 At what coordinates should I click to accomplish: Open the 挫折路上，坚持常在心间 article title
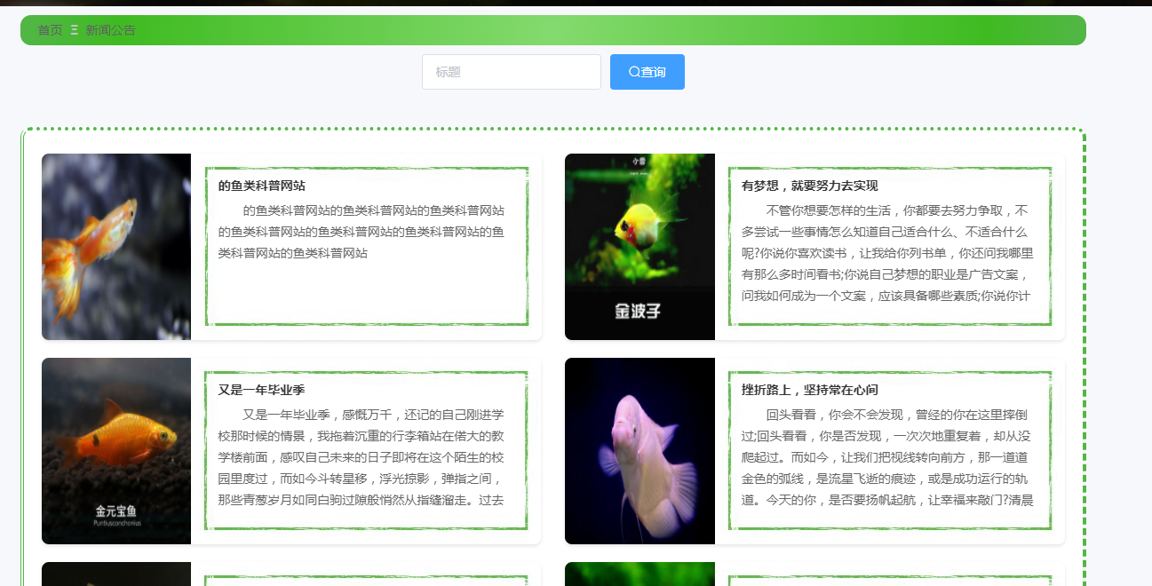(810, 390)
